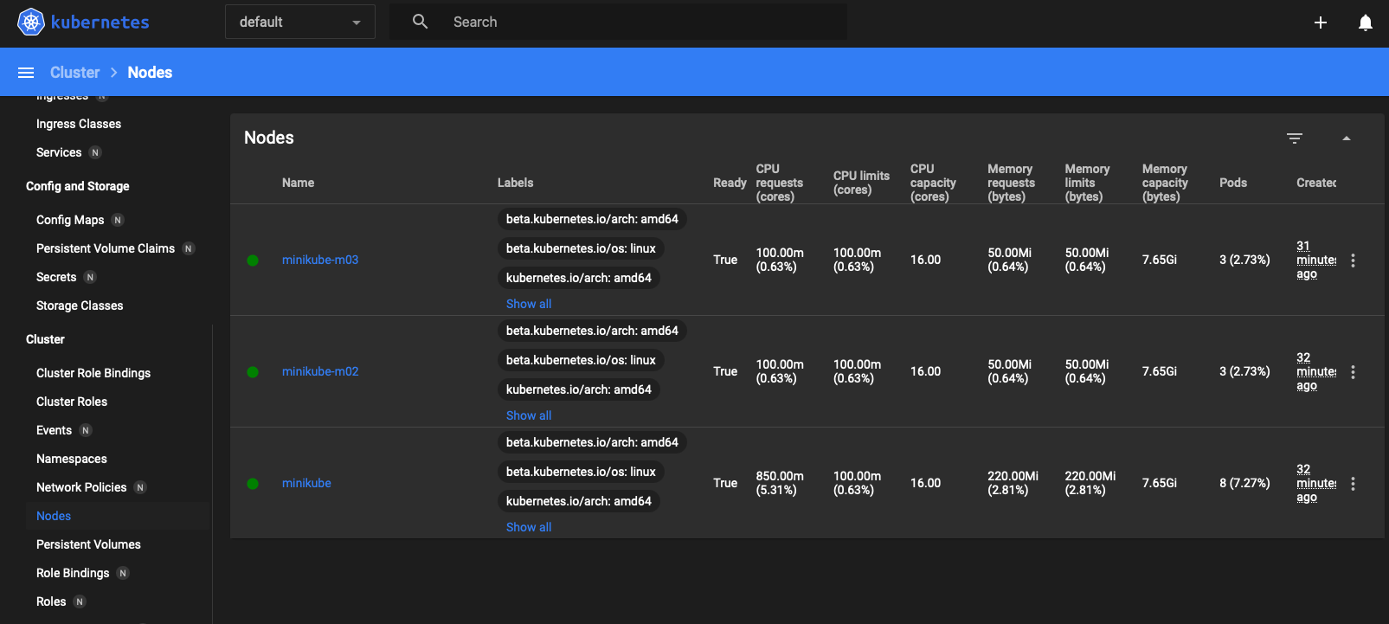The height and width of the screenshot is (624, 1389).
Task: Click the N badge next to Events
Action: [86, 430]
